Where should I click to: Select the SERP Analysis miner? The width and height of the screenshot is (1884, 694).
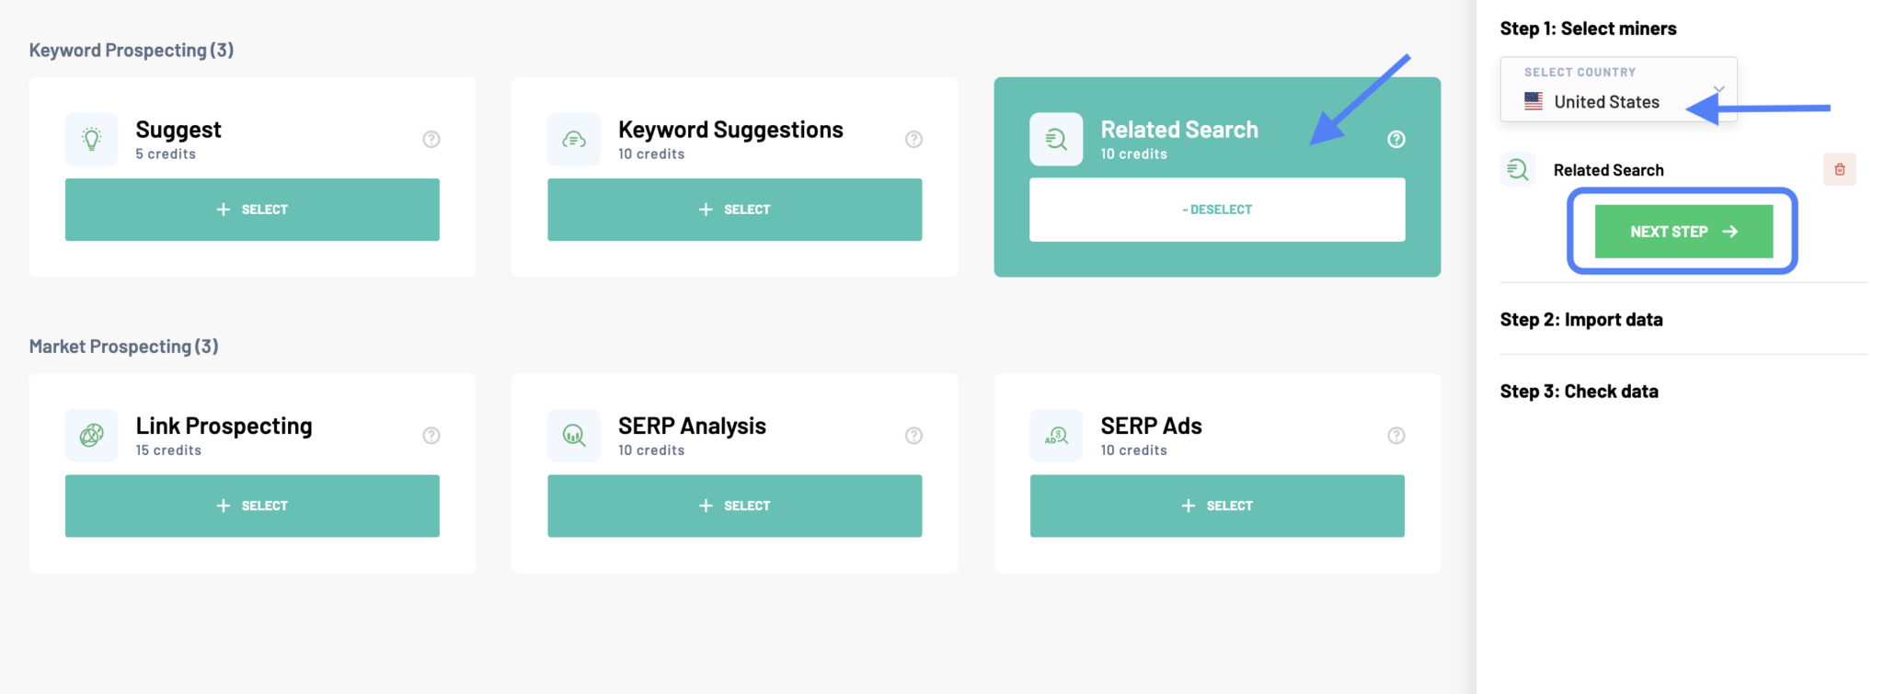[733, 505]
